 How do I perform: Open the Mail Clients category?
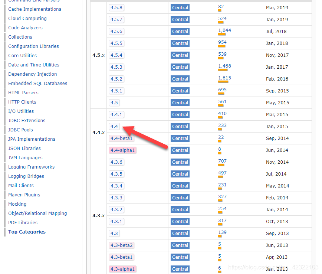point(21,185)
